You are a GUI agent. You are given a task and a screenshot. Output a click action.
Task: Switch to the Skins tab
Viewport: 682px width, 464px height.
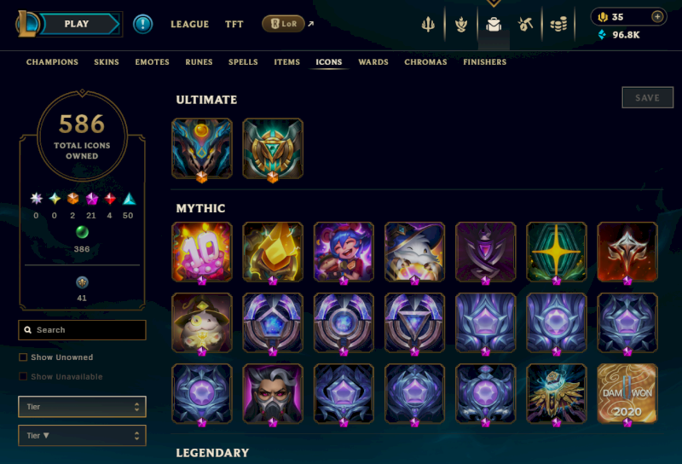(x=107, y=61)
